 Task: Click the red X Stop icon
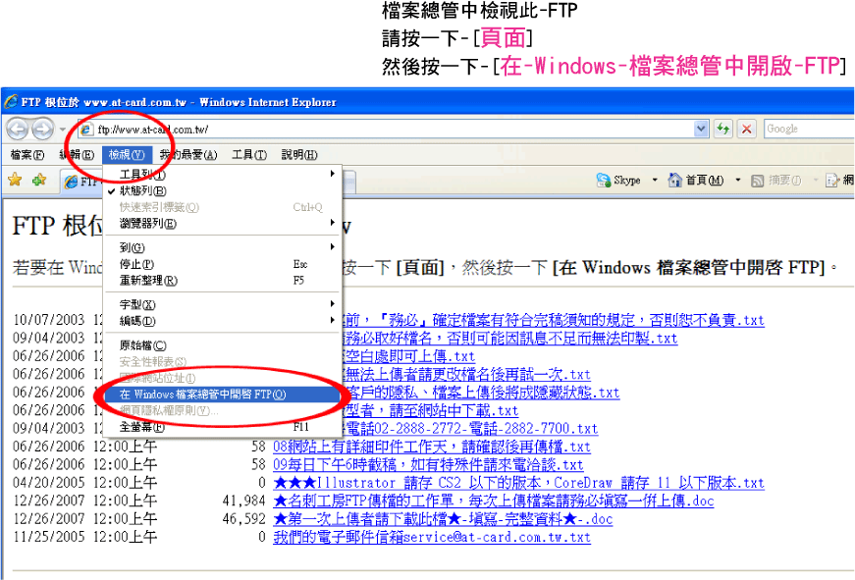pos(747,130)
